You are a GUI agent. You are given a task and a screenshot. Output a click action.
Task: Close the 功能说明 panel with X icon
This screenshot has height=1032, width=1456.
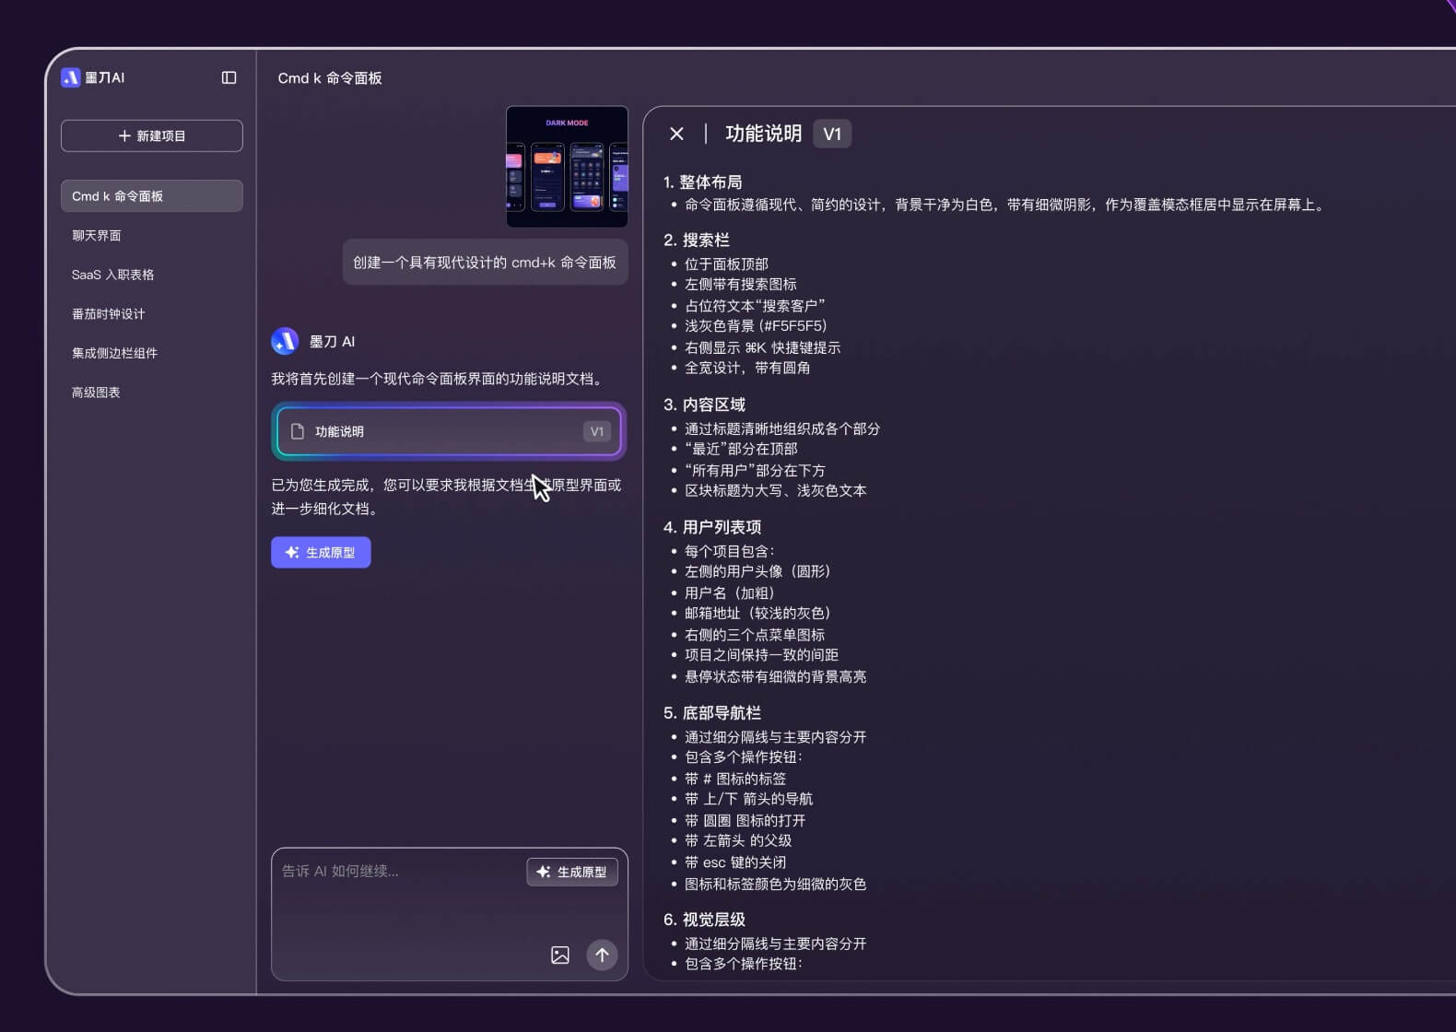[676, 134]
